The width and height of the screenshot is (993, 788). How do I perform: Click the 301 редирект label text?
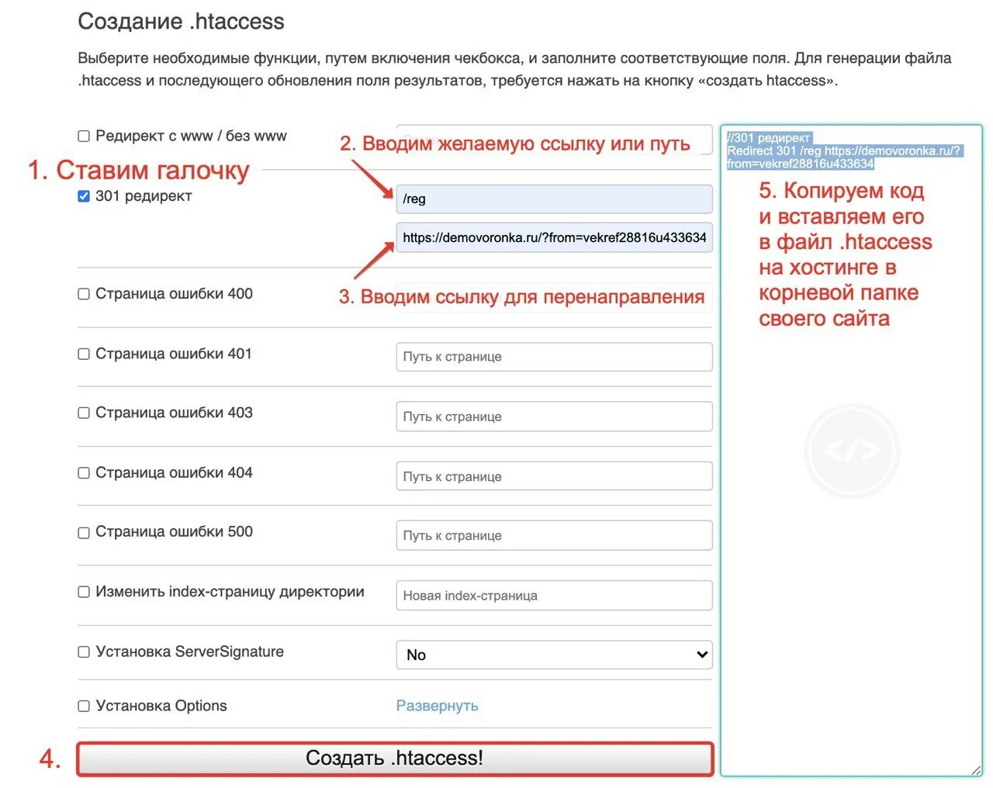[x=144, y=196]
